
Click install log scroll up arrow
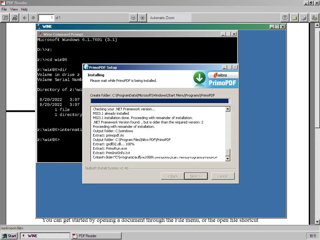tap(228, 109)
